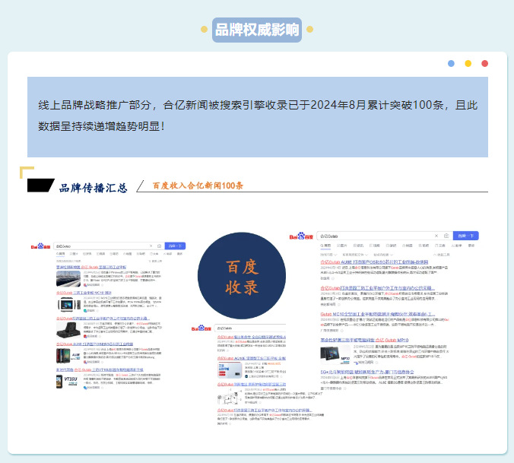Viewport: 514px width, 463px height.
Task: Select 网页 tab in right screenshot
Action: pos(326,246)
